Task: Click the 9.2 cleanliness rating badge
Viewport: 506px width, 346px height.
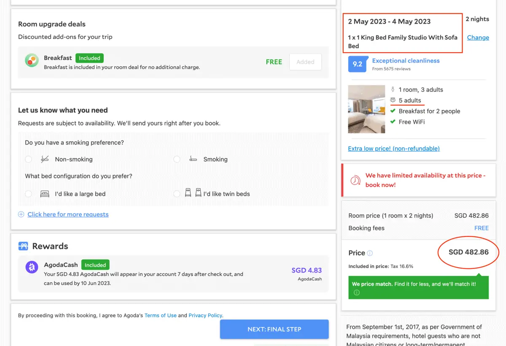Action: [356, 65]
